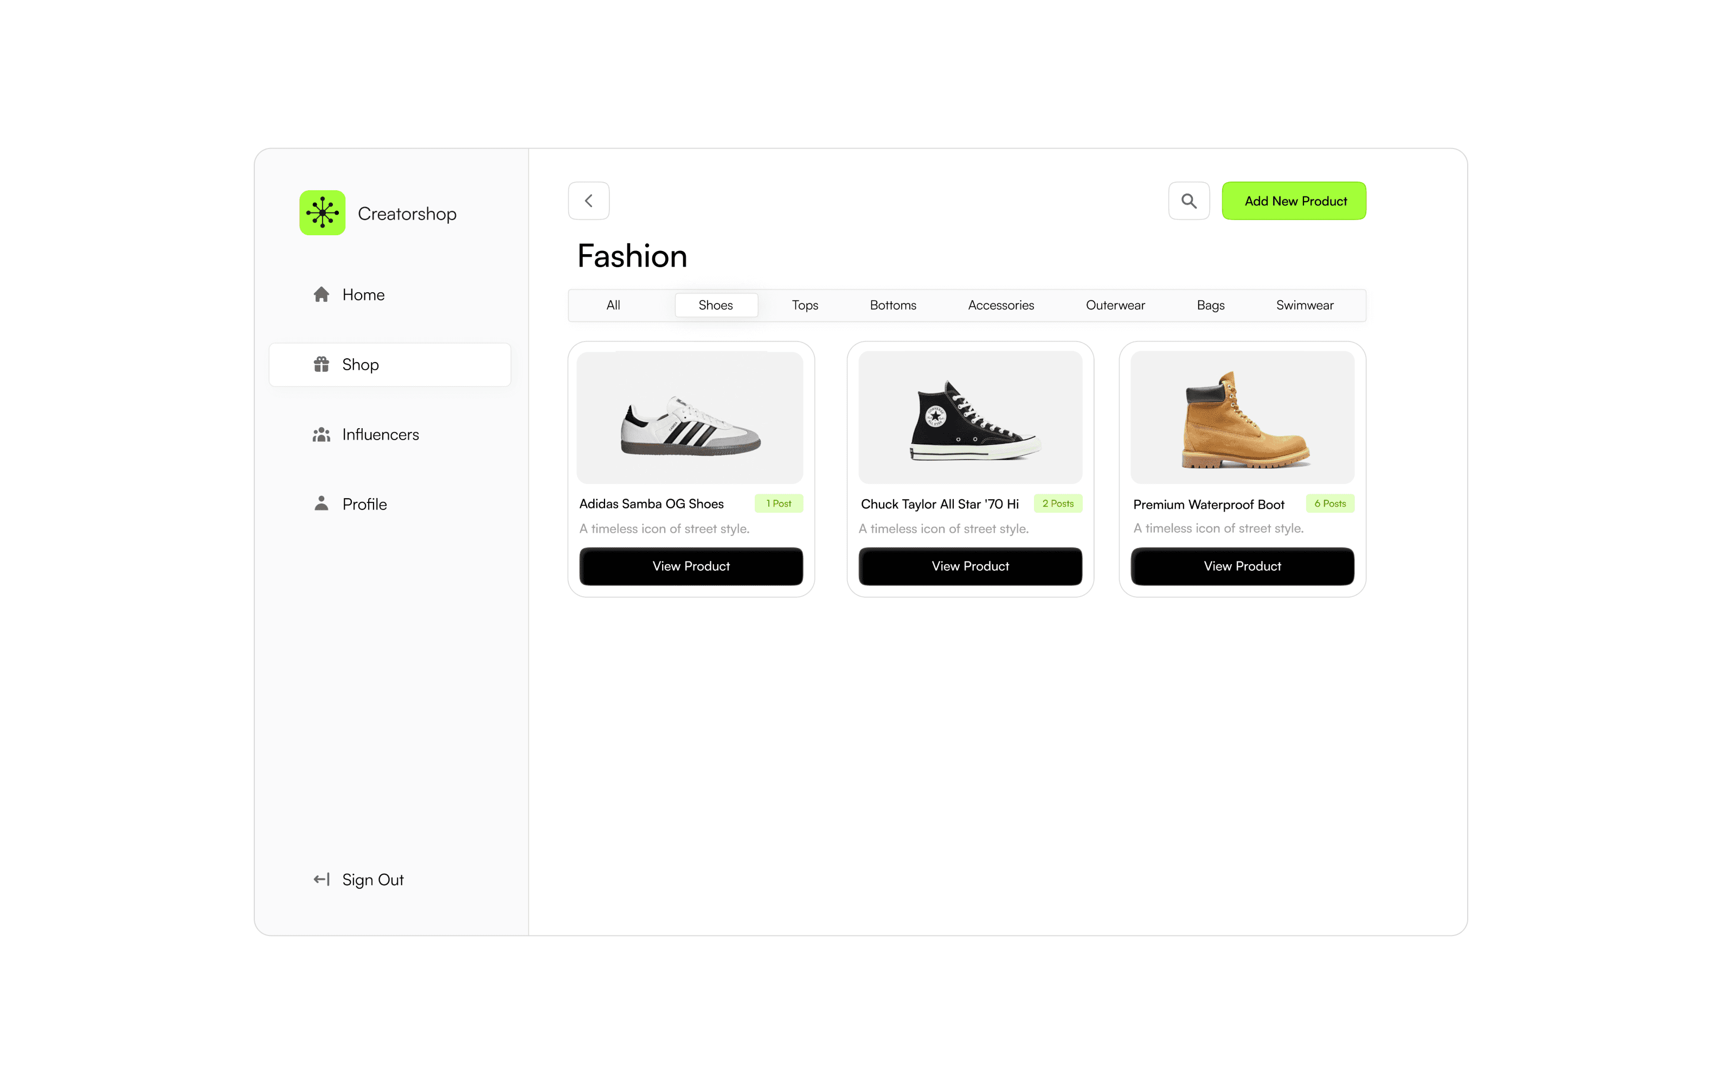Screen dimensions: 1722x1084
Task: Show All fashion products tab
Action: [x=613, y=305]
